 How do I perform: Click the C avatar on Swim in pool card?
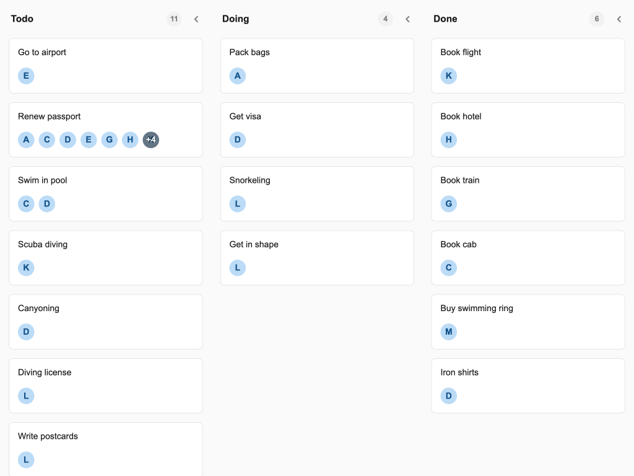tap(26, 203)
